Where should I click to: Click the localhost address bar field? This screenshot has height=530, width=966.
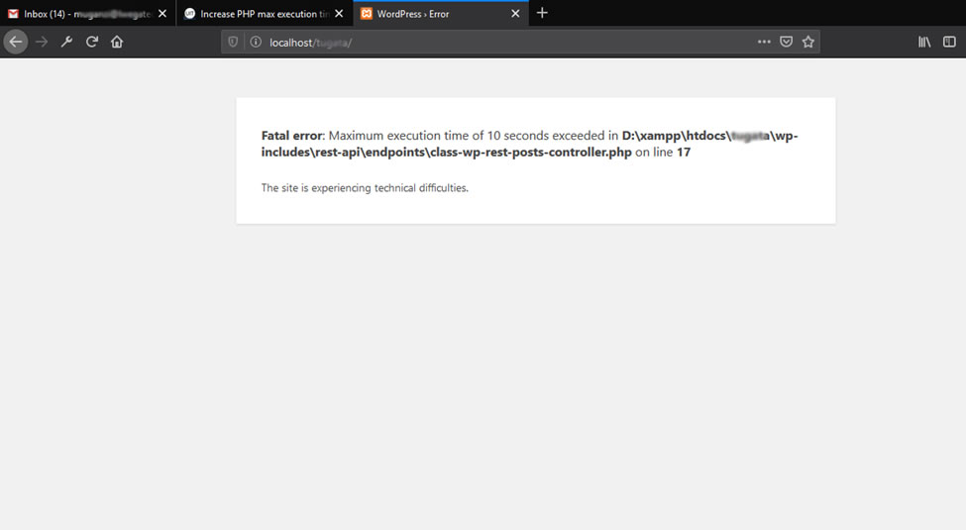(x=495, y=42)
